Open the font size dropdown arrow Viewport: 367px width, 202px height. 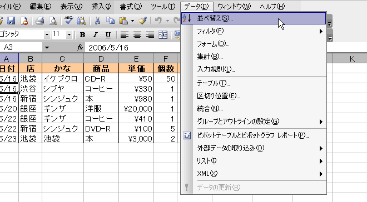(69, 35)
